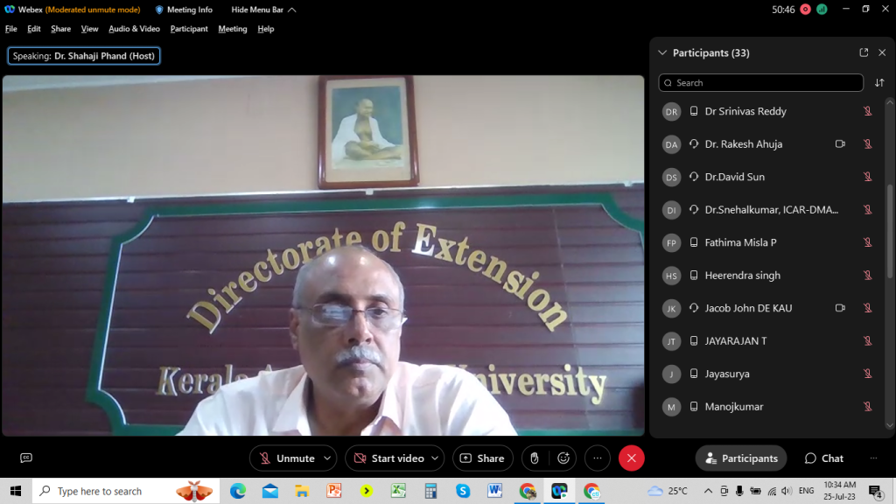Image resolution: width=896 pixels, height=504 pixels.
Task: Click muted mic icon for Dr.Snehalkumar
Action: pos(867,210)
